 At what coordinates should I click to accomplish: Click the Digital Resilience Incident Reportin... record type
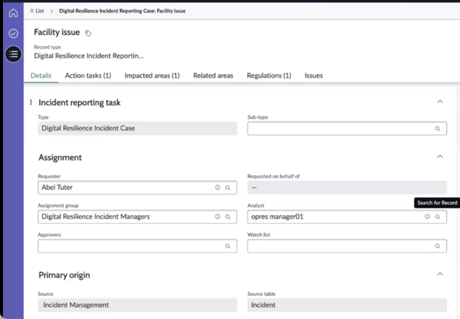click(x=89, y=56)
